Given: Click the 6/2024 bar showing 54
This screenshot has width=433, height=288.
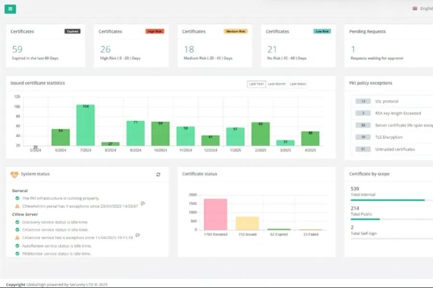Looking at the screenshot, I should [61, 138].
